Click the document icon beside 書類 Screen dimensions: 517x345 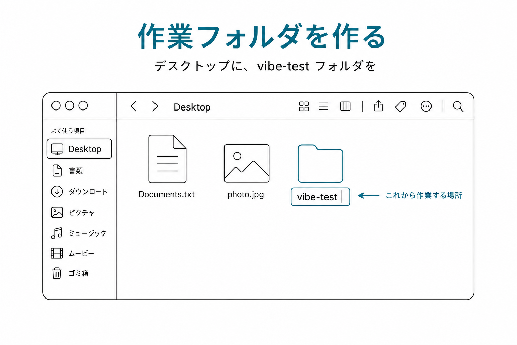[57, 170]
